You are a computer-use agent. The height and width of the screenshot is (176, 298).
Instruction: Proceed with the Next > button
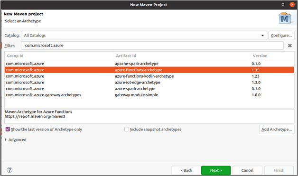[216, 170]
